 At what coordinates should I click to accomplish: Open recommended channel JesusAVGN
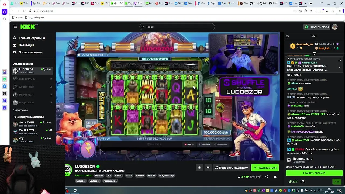pos(32,124)
